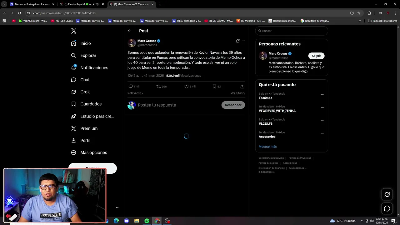
Task: Open Más opciones menu
Action: click(x=89, y=152)
